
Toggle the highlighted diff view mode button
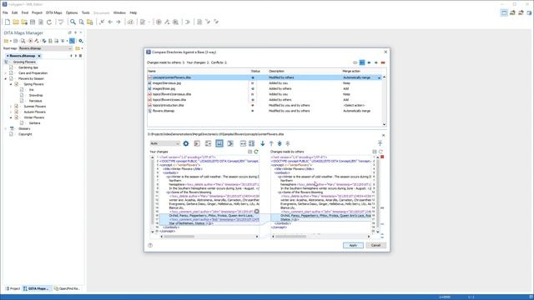tap(219, 143)
